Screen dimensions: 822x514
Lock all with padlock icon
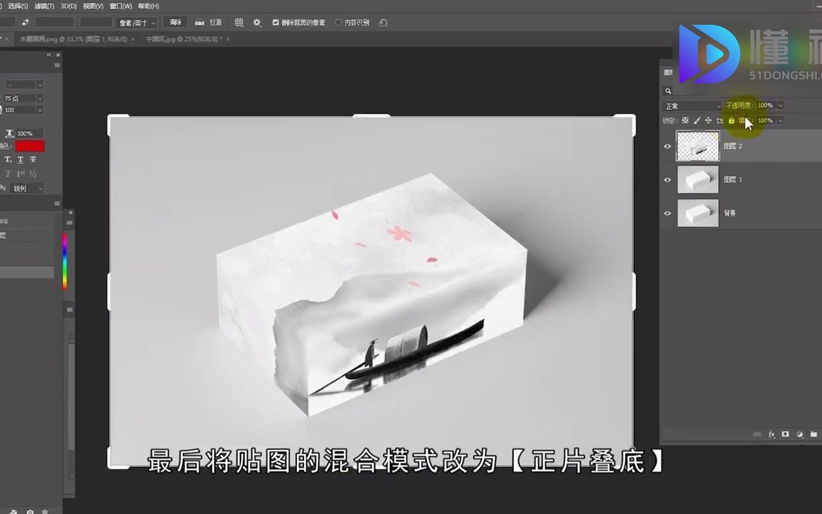click(x=731, y=120)
